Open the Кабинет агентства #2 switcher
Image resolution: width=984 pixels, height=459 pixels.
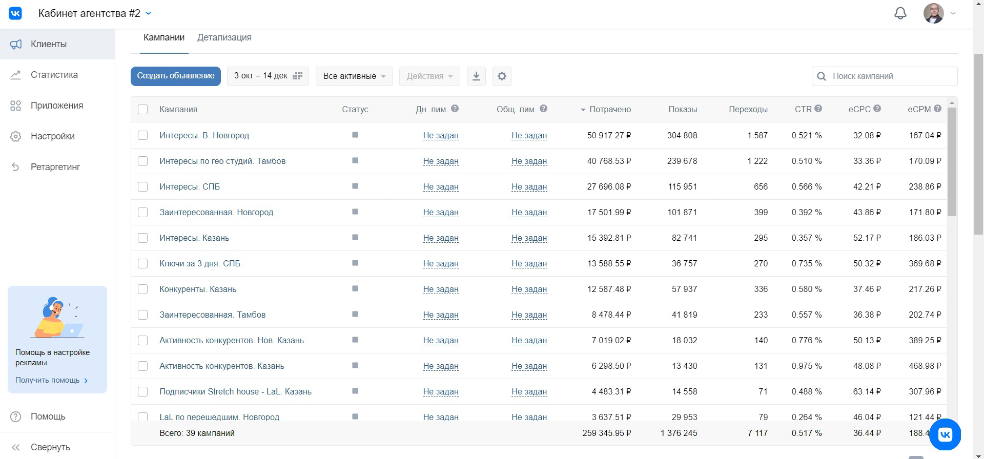(95, 13)
